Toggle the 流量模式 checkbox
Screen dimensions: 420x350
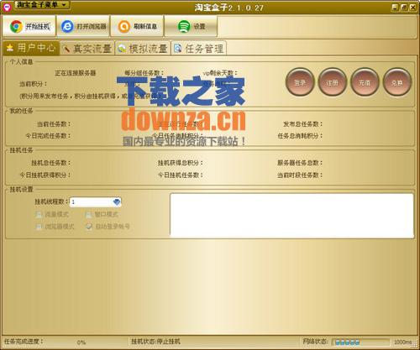[x=39, y=215]
